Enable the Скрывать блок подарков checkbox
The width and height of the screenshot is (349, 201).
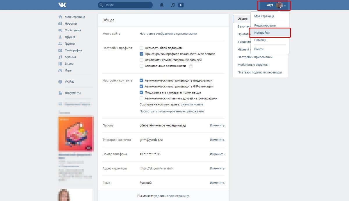tap(141, 48)
